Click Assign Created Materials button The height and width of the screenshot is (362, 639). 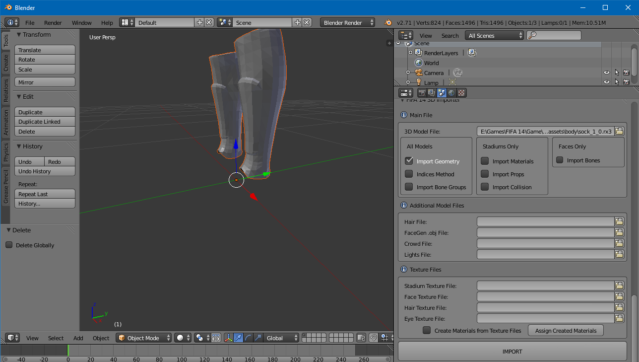[566, 330]
